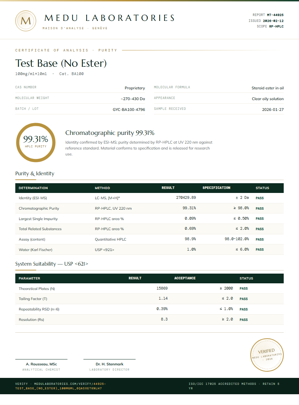The width and height of the screenshot is (299, 405).
Task: Select the repeatability result 0.39%
Action: pyautogui.click(x=162, y=309)
